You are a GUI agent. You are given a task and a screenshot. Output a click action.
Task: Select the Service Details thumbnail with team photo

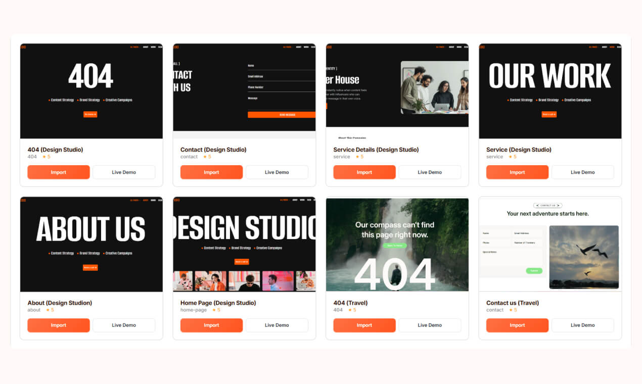[x=397, y=91]
